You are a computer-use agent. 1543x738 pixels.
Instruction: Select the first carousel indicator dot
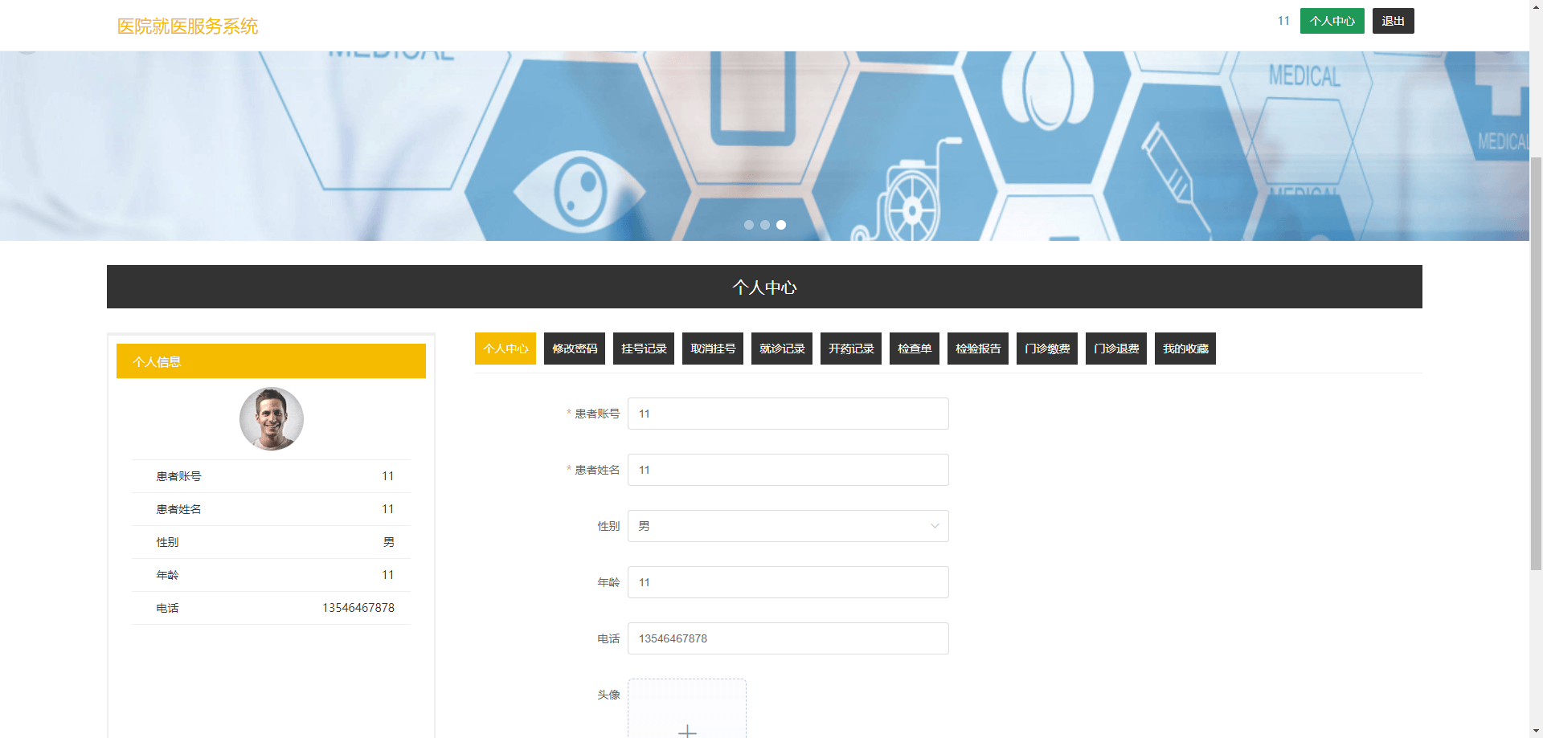coord(749,225)
